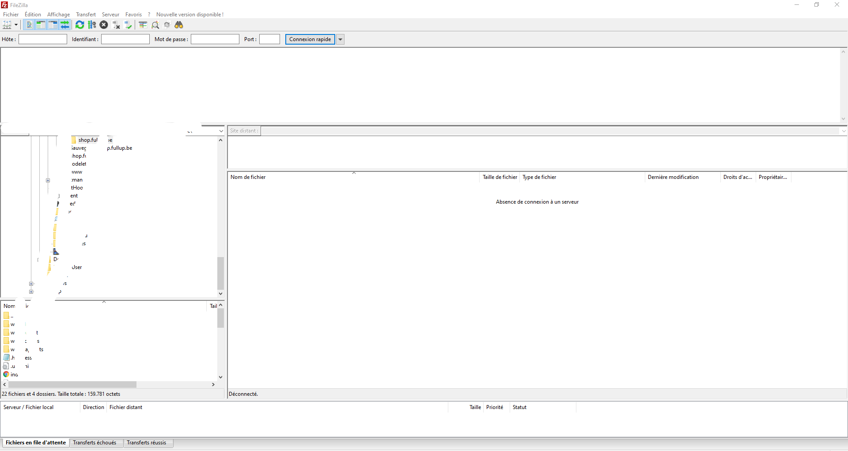The width and height of the screenshot is (848, 451).
Task: Sort remote list by Type de fichier
Action: click(582, 177)
